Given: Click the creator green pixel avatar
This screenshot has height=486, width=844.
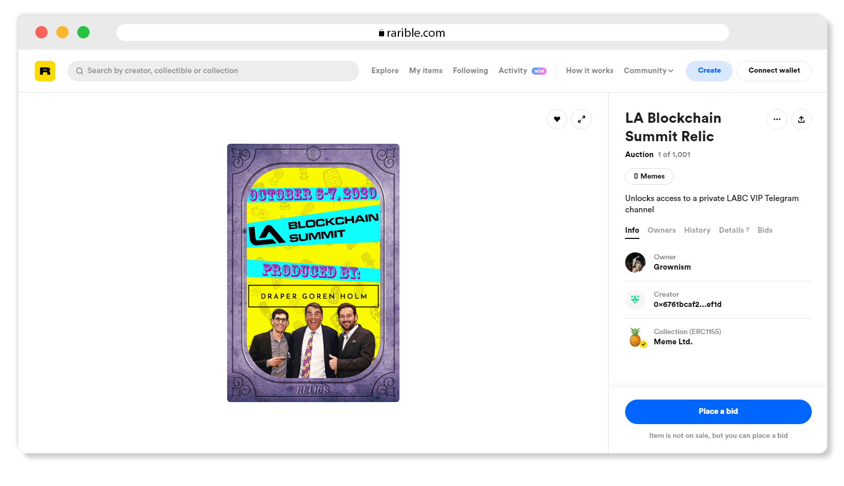Looking at the screenshot, I should [x=635, y=300].
